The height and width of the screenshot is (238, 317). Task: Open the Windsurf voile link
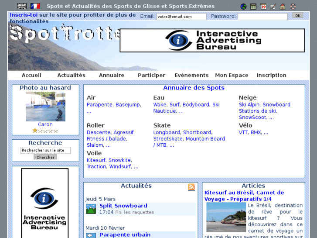tap(120, 166)
